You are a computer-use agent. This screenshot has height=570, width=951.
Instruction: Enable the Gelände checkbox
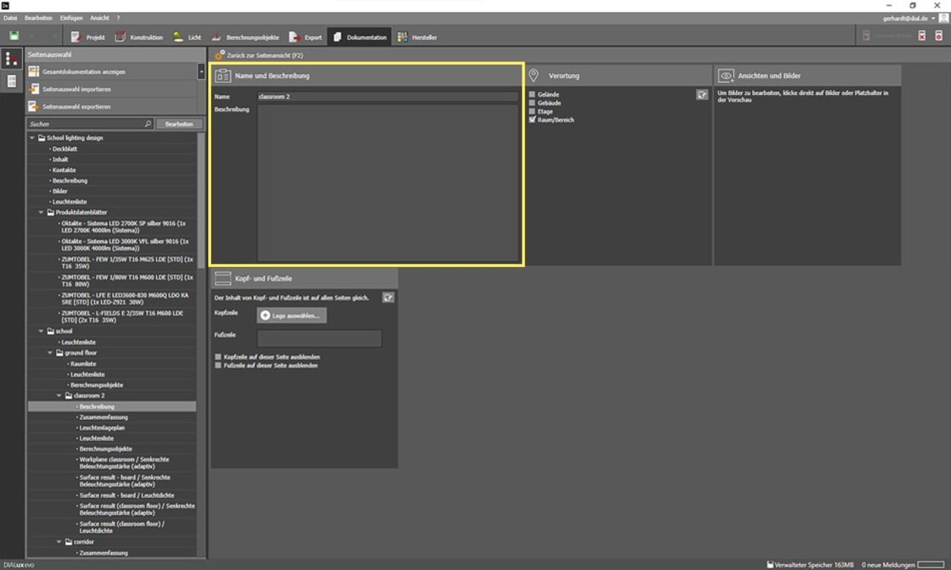coord(532,95)
